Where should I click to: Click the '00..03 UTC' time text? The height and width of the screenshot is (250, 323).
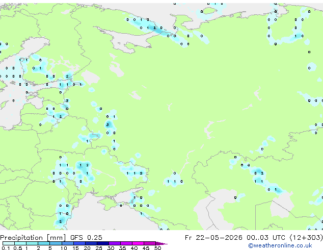pyautogui.click(x=267, y=238)
